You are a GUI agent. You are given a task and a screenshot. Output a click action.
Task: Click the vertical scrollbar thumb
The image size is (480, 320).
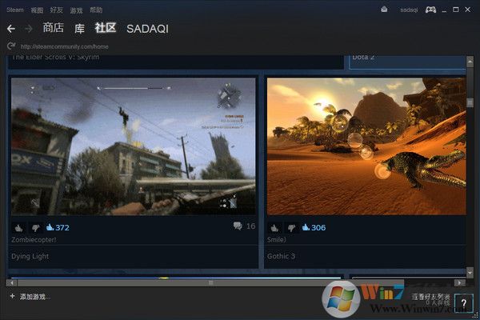(x=470, y=102)
